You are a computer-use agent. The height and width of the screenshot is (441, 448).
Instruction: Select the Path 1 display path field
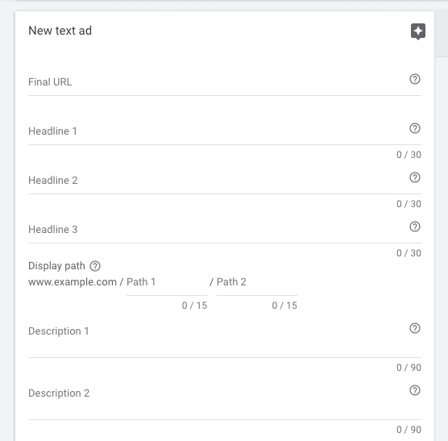(167, 282)
